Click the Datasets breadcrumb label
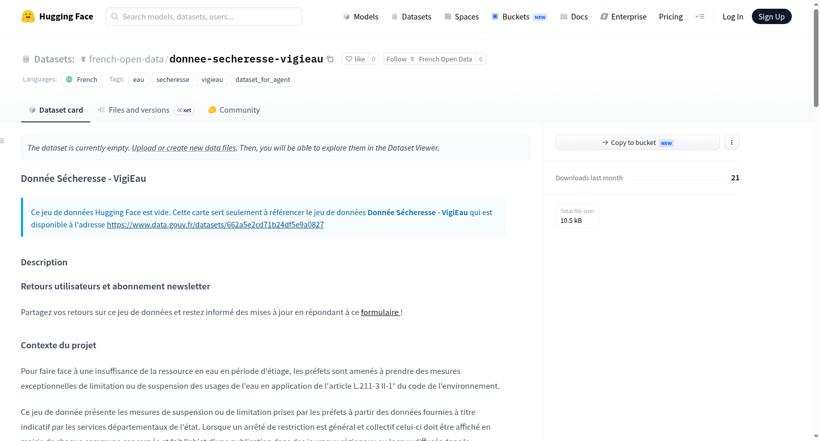Image resolution: width=820 pixels, height=441 pixels. coord(54,59)
